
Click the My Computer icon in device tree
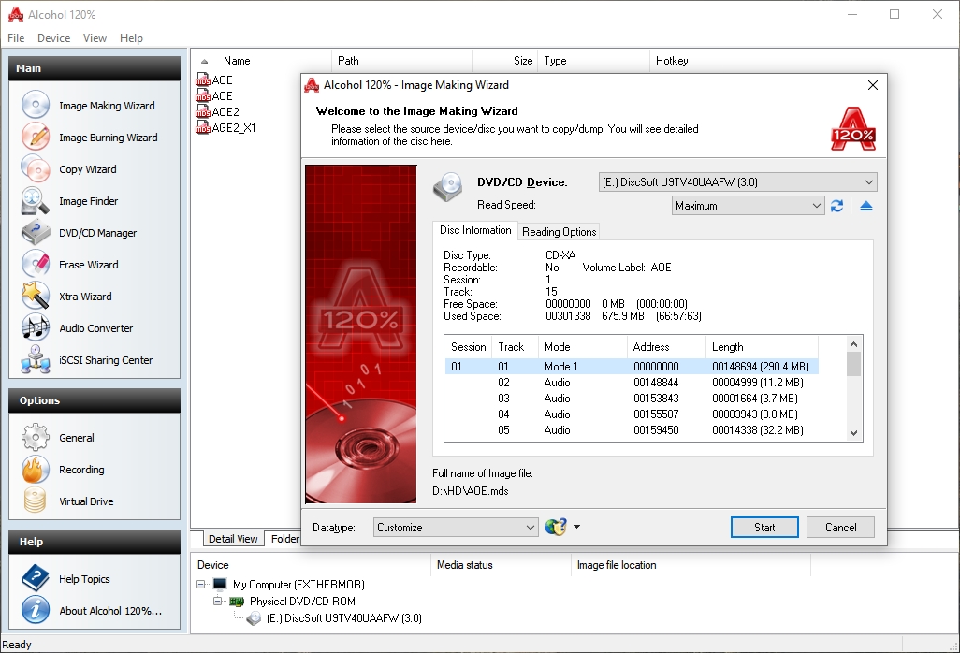[220, 585]
